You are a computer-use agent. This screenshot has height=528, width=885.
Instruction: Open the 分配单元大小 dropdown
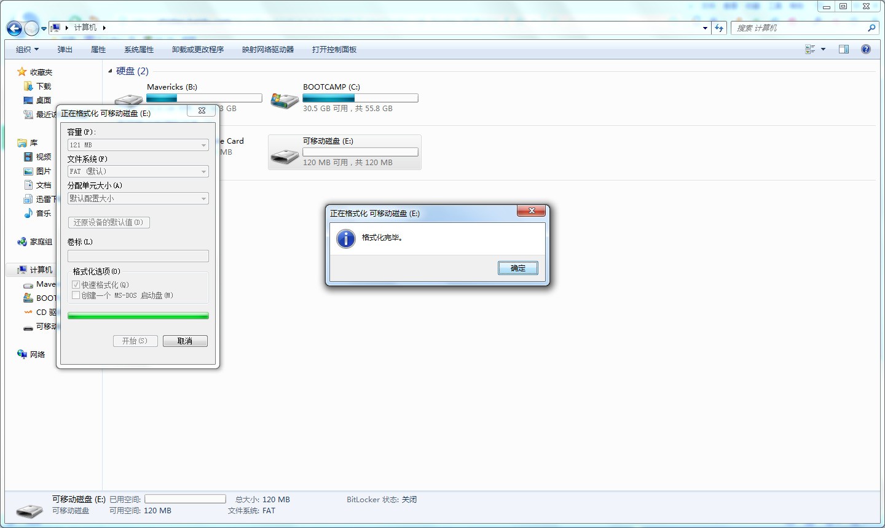tap(138, 198)
